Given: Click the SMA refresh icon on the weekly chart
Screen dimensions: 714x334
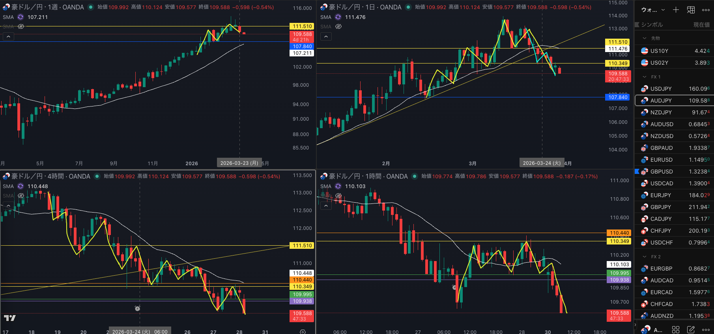Looking at the screenshot, I should click(x=21, y=17).
